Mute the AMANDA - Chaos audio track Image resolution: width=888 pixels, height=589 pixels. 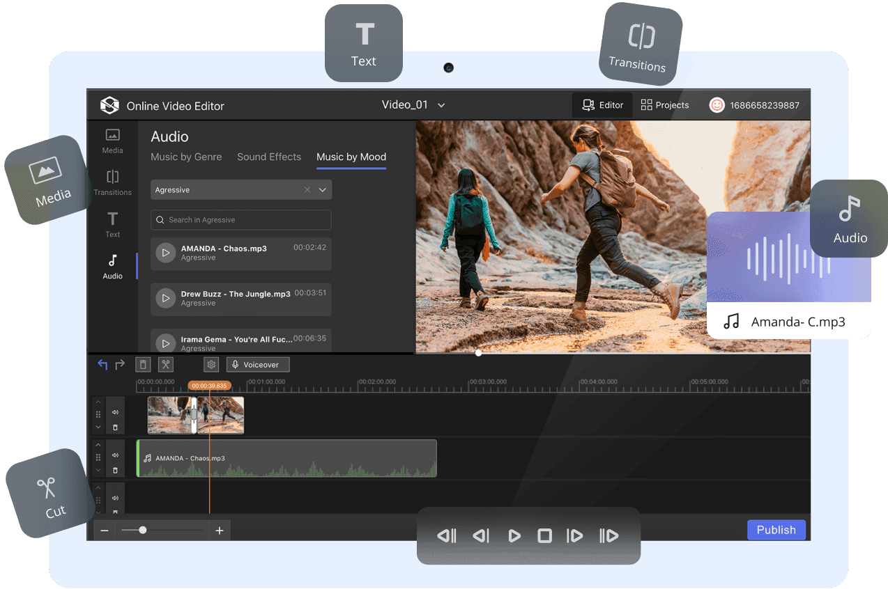pyautogui.click(x=115, y=455)
